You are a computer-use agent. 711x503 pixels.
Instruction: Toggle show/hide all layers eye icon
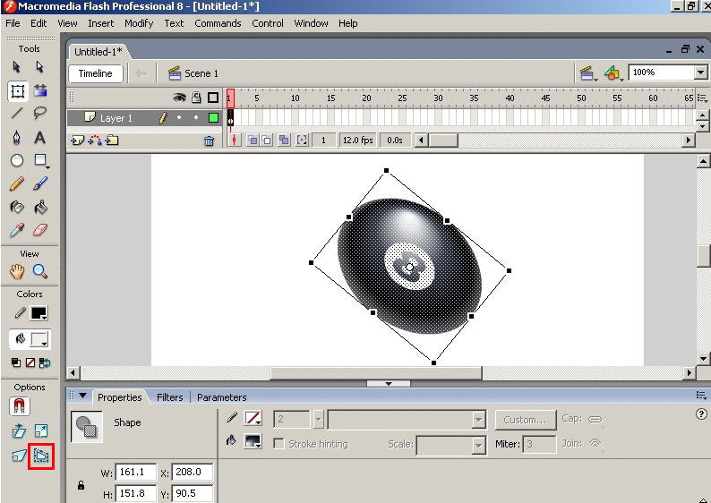(180, 98)
